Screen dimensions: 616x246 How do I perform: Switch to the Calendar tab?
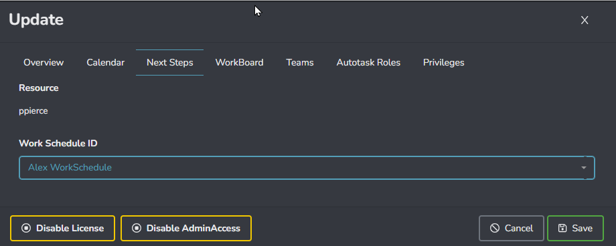point(105,62)
